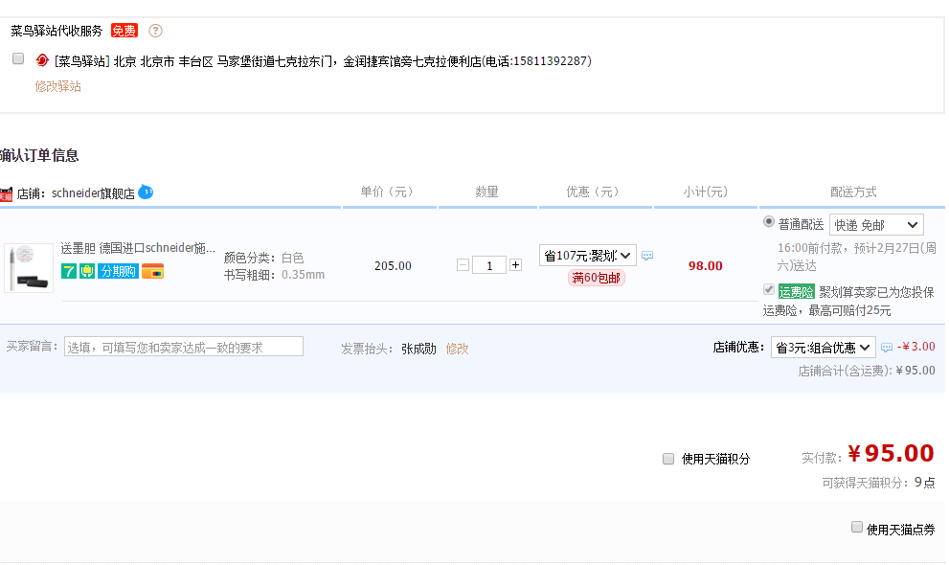Click the blue Wangwang chat icon by store name
This screenshot has height=565, width=949.
(146, 192)
